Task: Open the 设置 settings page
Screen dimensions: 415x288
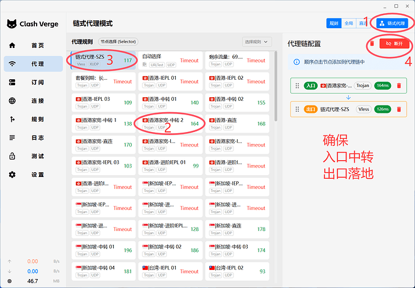Action: (x=33, y=175)
